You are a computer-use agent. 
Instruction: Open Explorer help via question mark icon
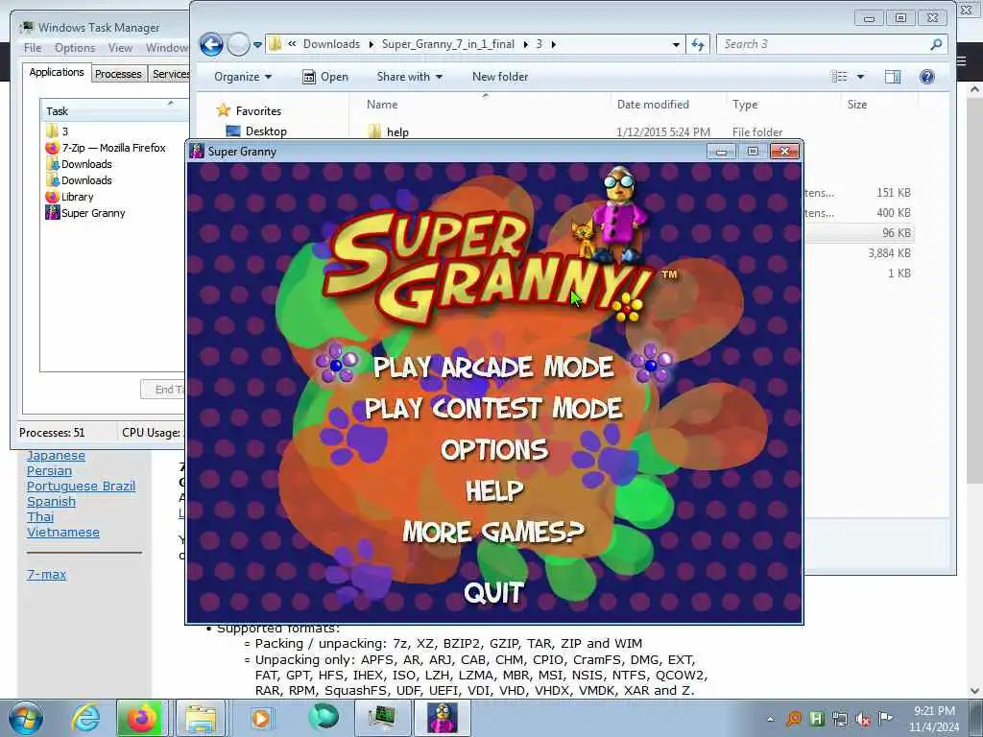(x=926, y=77)
